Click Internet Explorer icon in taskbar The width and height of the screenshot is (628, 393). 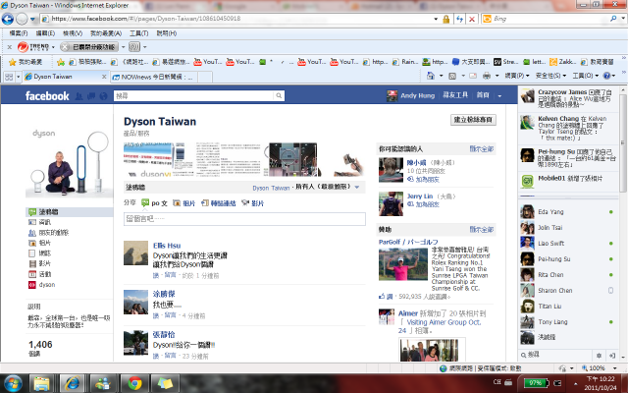pyautogui.click(x=73, y=384)
